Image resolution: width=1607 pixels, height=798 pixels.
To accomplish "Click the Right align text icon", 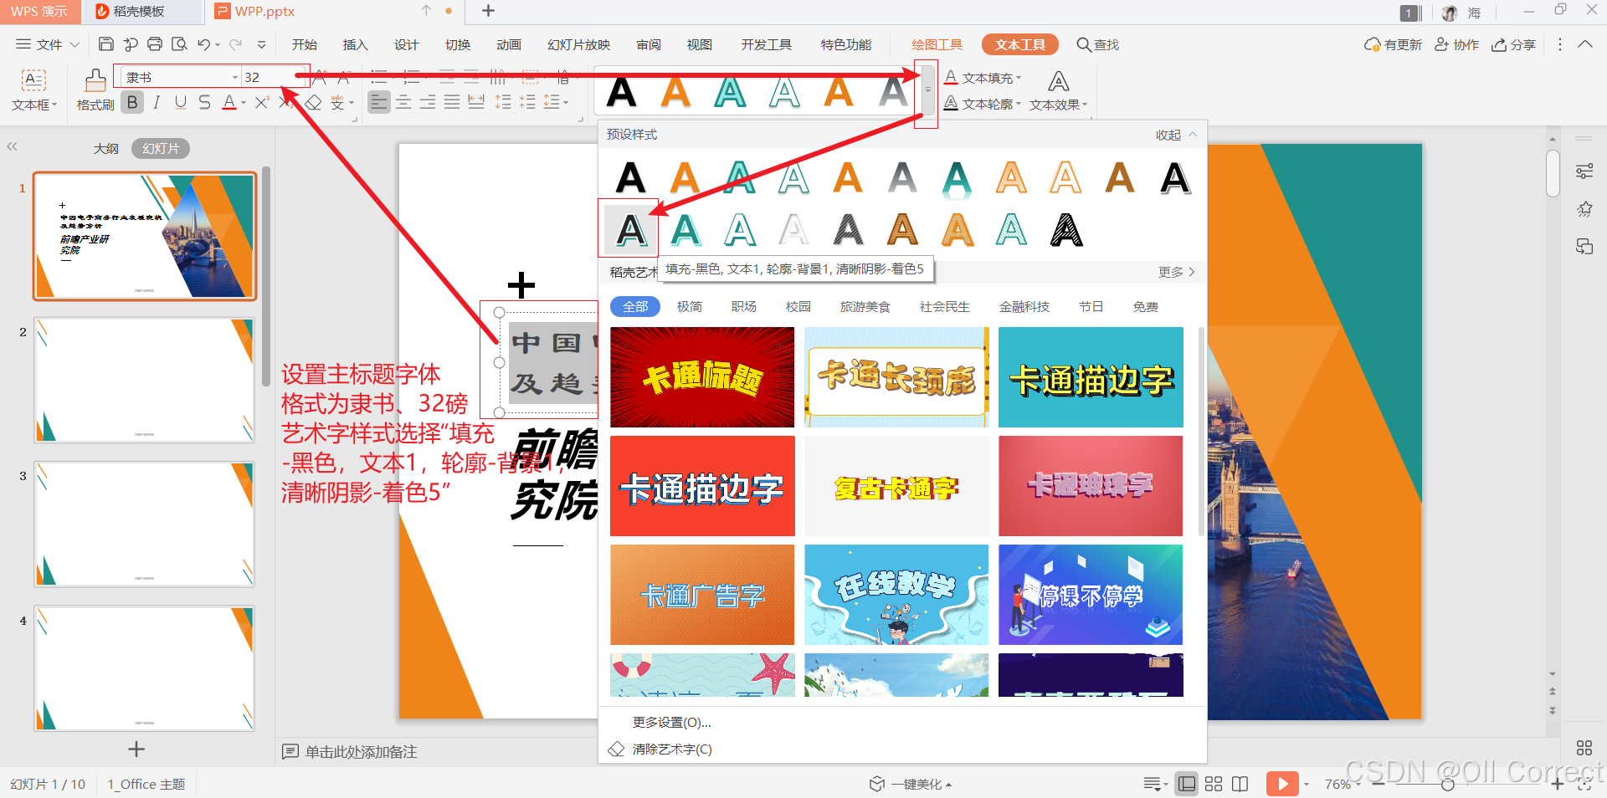I will 428,102.
